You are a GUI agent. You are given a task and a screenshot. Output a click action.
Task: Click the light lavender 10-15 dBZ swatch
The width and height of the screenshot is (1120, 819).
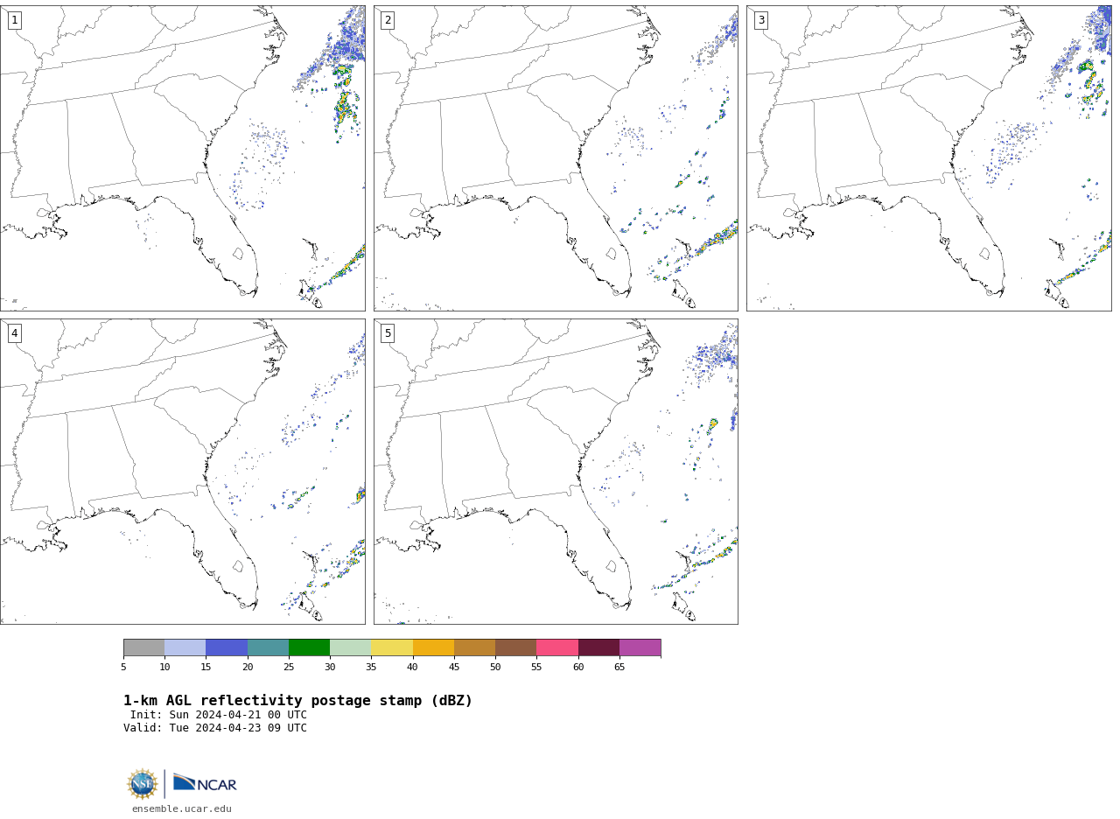click(185, 647)
